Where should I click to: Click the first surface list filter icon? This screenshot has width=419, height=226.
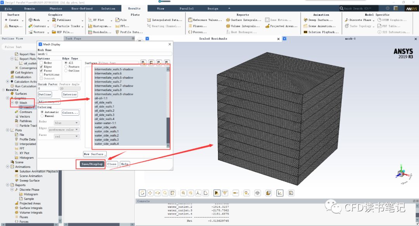143,63
